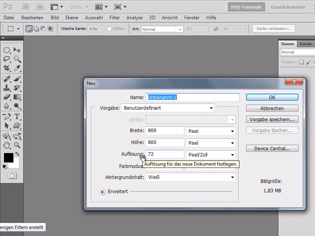
Task: Click Vorgabe speichern button
Action: point(272,119)
